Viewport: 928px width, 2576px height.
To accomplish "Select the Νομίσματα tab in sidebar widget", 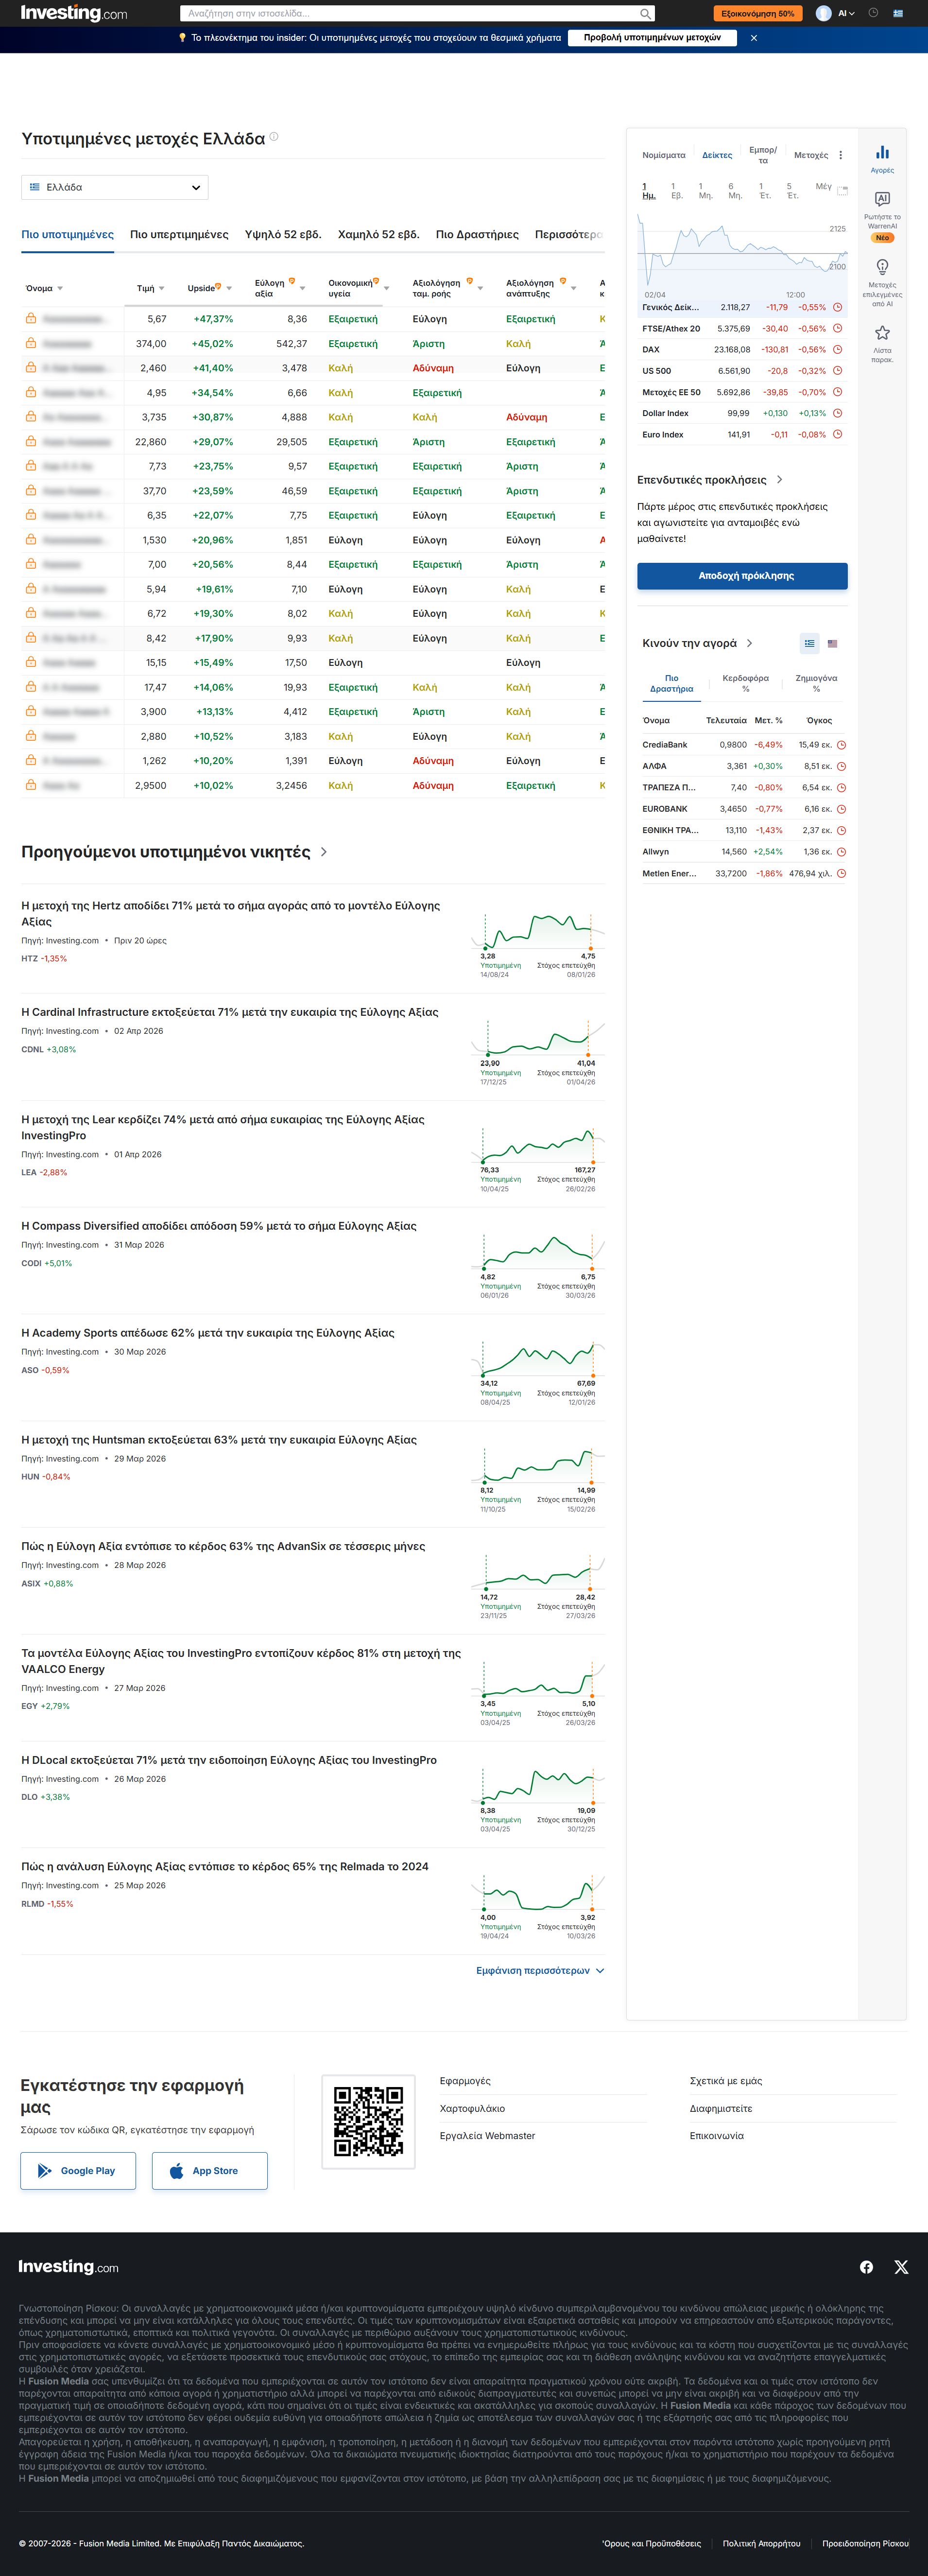I will 664,155.
